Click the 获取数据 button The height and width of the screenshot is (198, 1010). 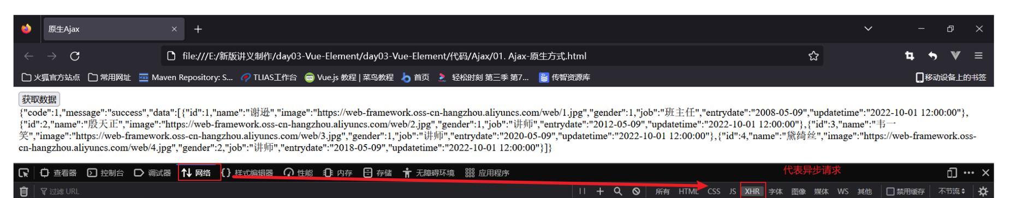39,99
